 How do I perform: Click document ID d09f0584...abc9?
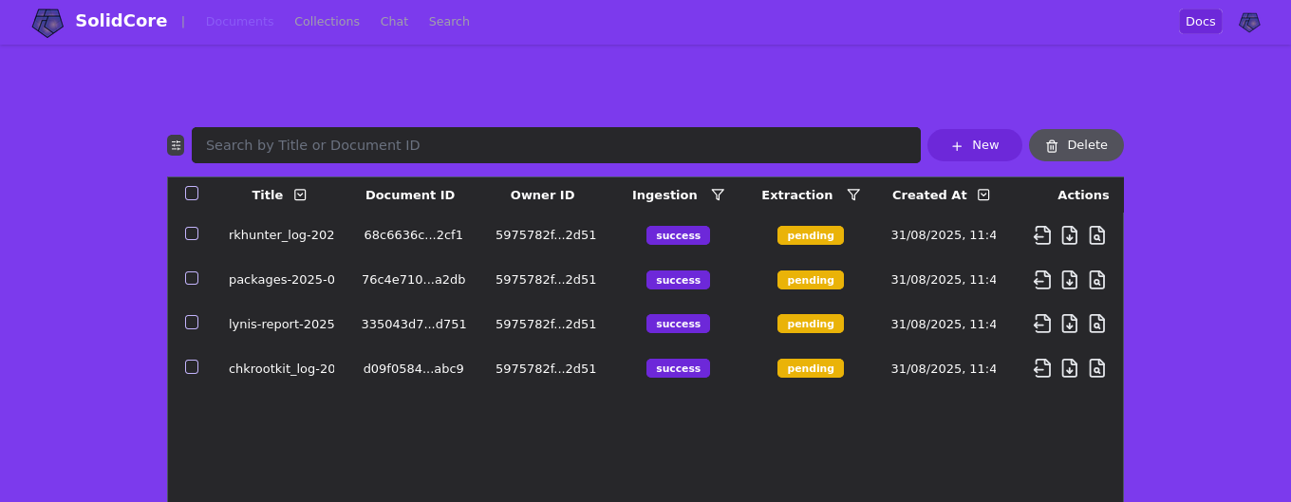(x=414, y=368)
